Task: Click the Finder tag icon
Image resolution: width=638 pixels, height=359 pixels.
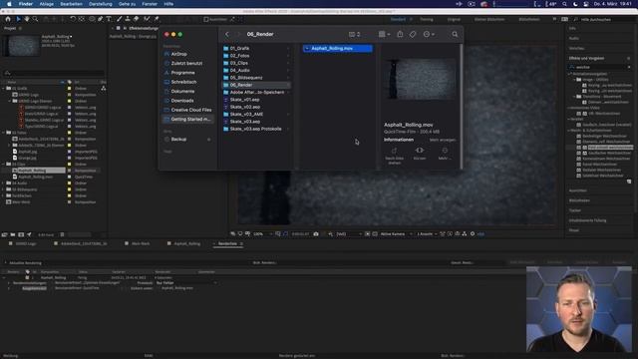Action: click(413, 34)
